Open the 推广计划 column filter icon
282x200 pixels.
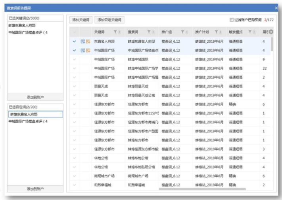pyautogui.click(x=216, y=32)
